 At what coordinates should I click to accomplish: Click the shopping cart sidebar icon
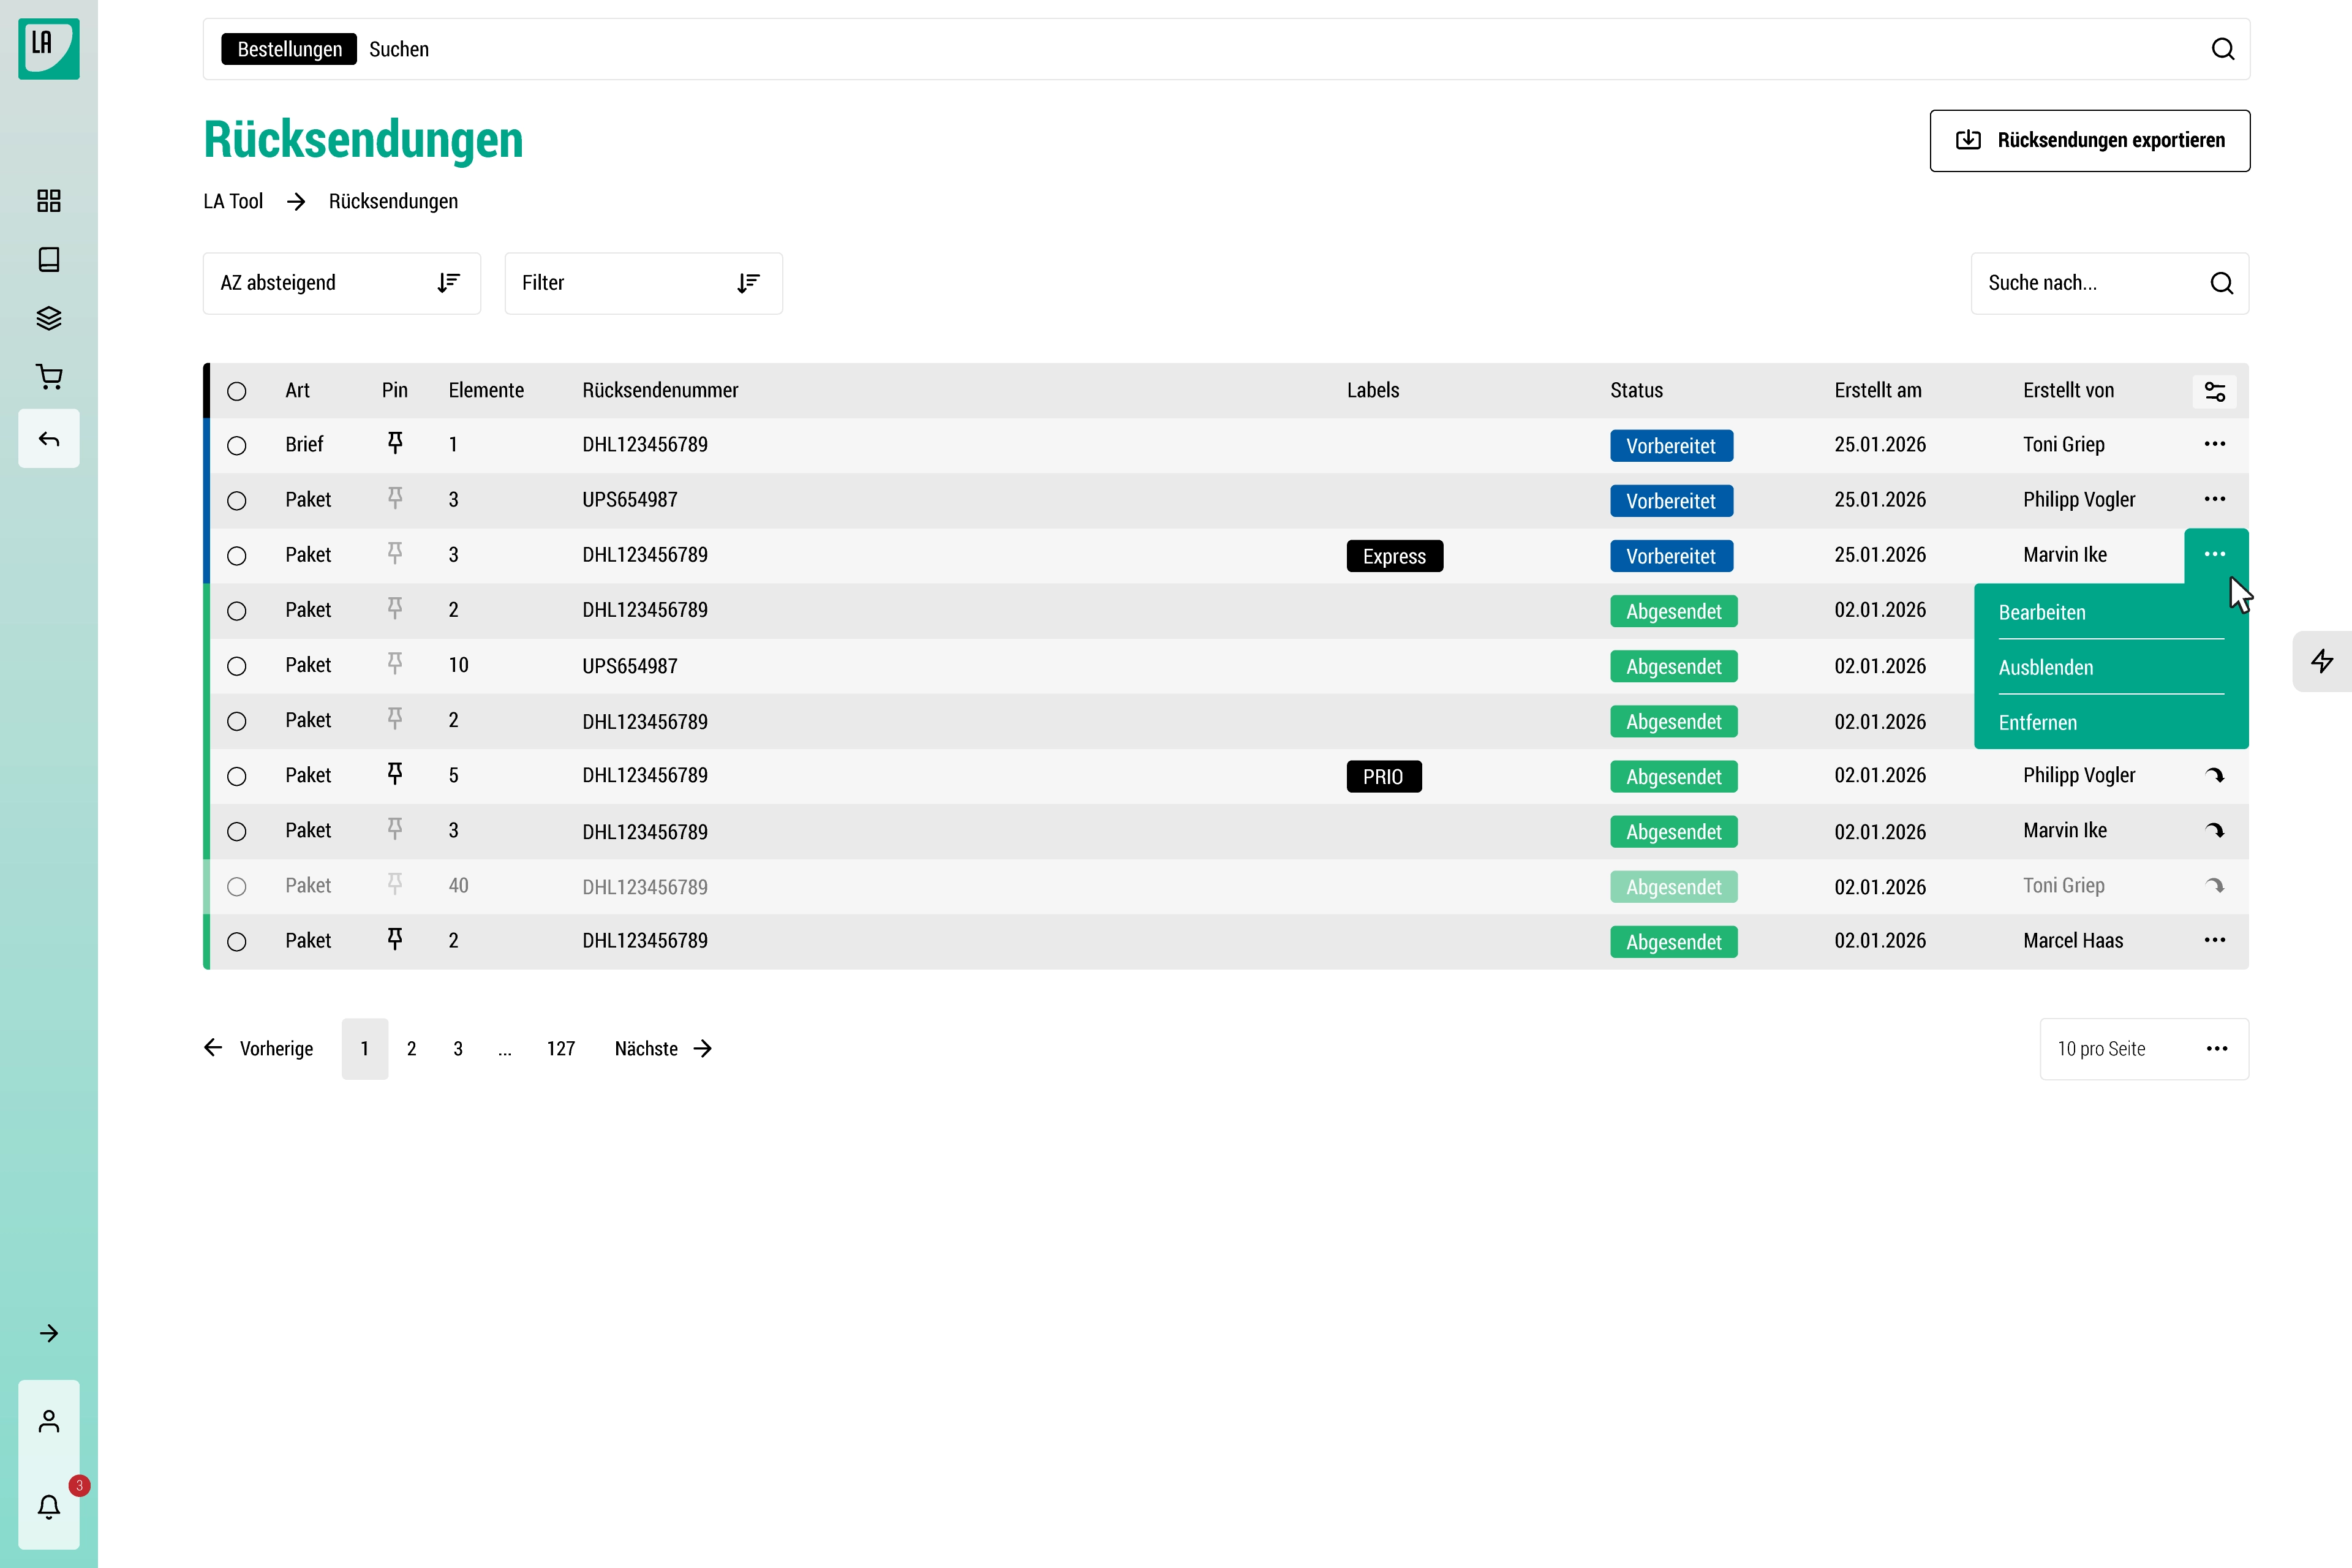click(48, 377)
